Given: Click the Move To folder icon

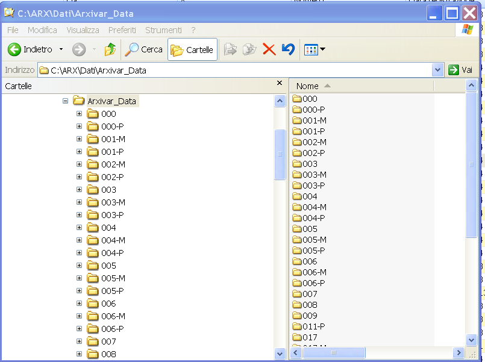Looking at the screenshot, I should click(230, 49).
